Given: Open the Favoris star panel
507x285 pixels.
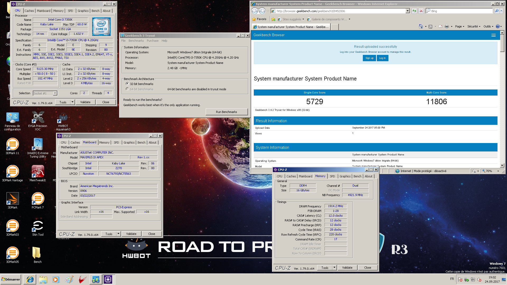Looking at the screenshot, I should [259, 19].
